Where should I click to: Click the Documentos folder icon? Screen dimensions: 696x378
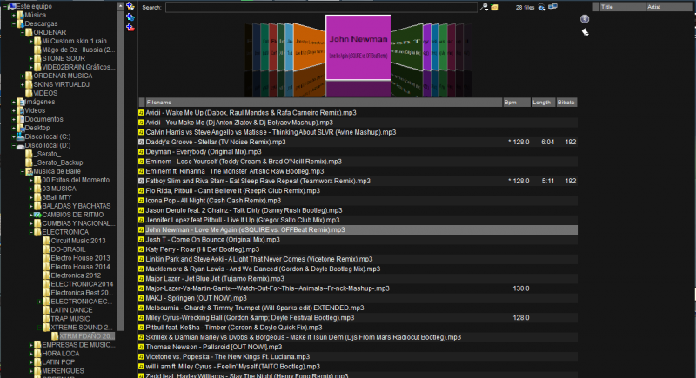pos(20,119)
